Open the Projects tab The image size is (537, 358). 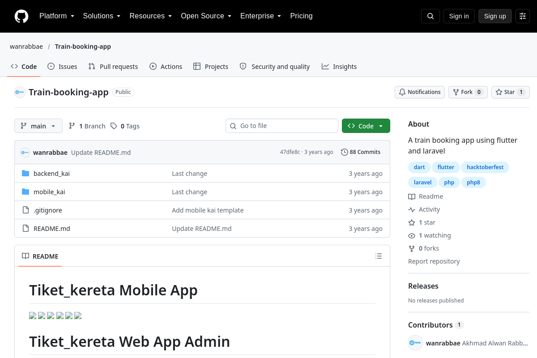pyautogui.click(x=211, y=67)
